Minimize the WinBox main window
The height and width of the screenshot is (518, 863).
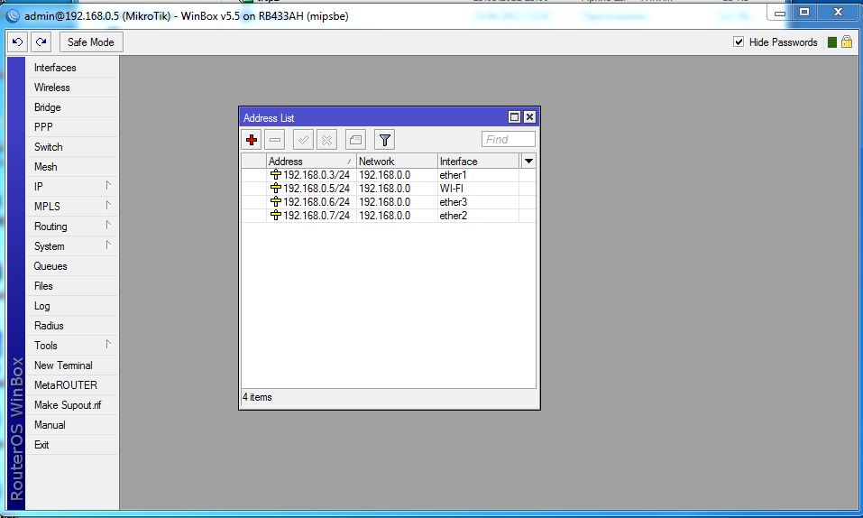(780, 13)
